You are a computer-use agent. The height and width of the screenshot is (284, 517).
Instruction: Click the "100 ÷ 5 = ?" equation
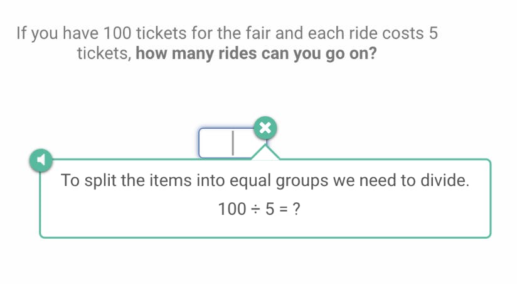[258, 209]
